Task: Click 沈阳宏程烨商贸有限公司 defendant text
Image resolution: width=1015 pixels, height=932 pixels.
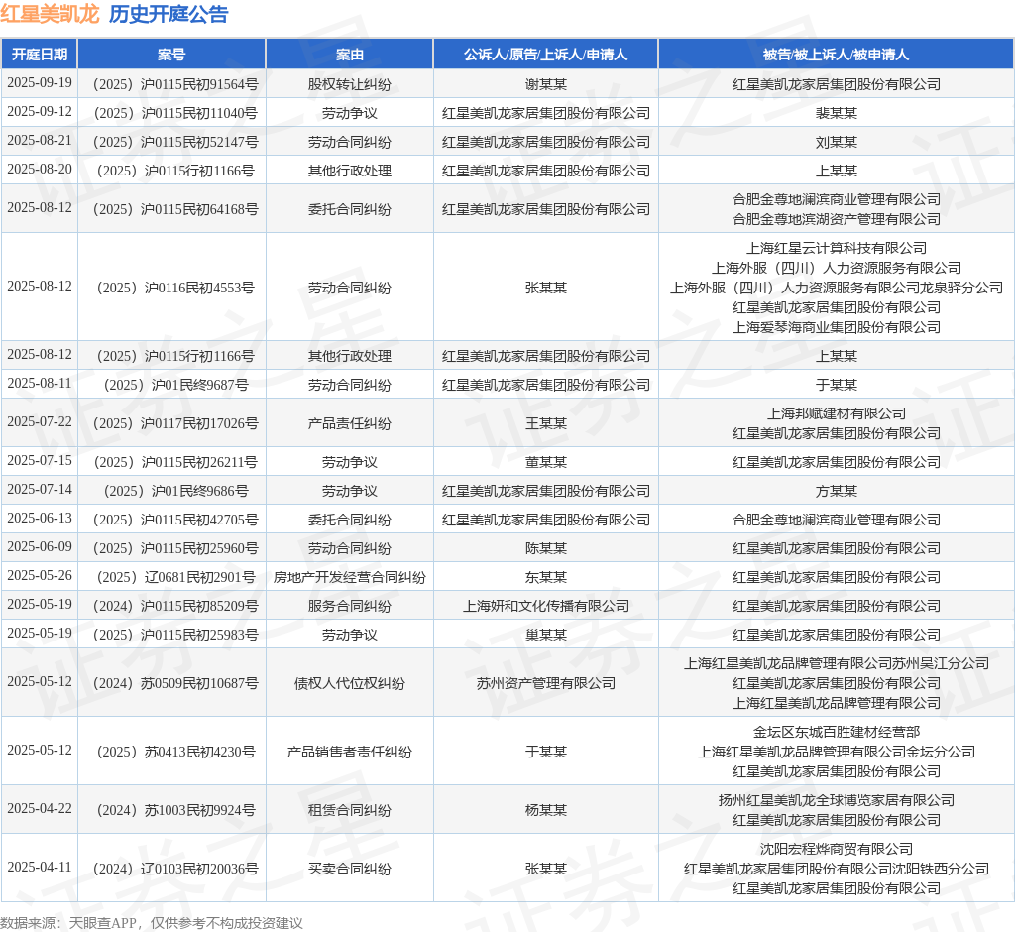Action: [x=837, y=849]
